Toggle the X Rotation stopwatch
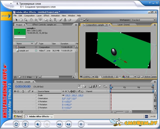The image size is (160, 129). click(x=36, y=102)
